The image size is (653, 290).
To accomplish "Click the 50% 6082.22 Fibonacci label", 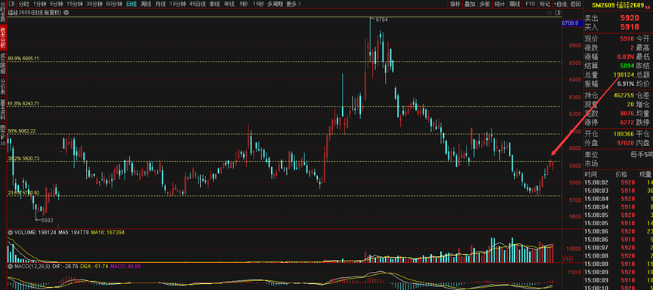I will click(22, 131).
